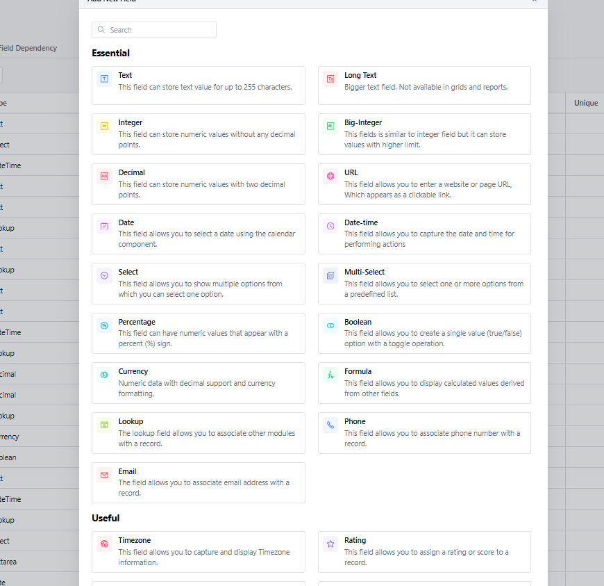Select the Phone handset icon
604x586 pixels.
[330, 425]
